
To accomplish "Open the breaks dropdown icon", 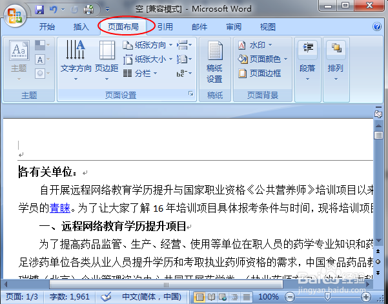I will (185, 45).
